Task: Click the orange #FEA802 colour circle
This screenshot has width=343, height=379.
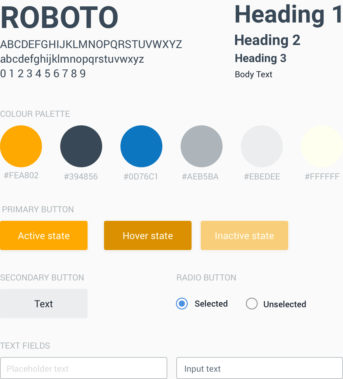Action: [x=21, y=146]
